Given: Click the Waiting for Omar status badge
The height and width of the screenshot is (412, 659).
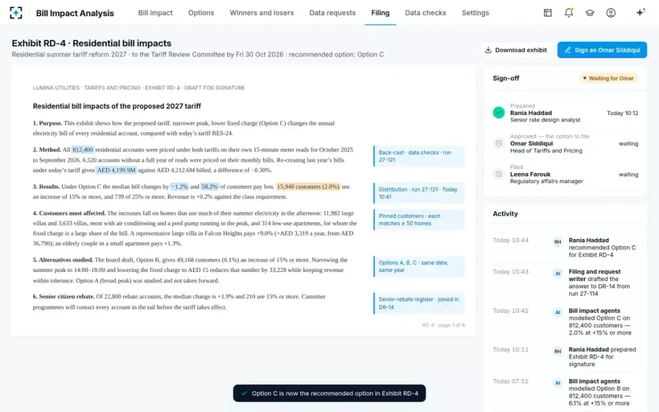Looking at the screenshot, I should click(608, 78).
